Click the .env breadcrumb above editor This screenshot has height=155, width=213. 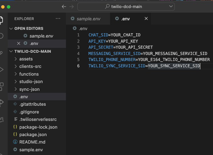pyautogui.click(x=83, y=29)
